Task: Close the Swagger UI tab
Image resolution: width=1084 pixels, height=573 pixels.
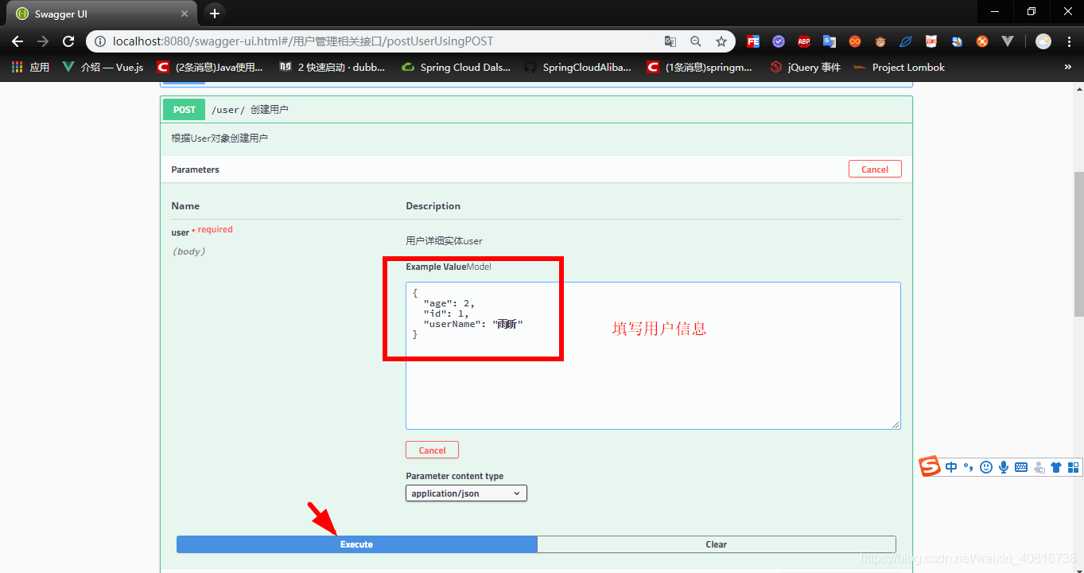Action: click(x=185, y=14)
